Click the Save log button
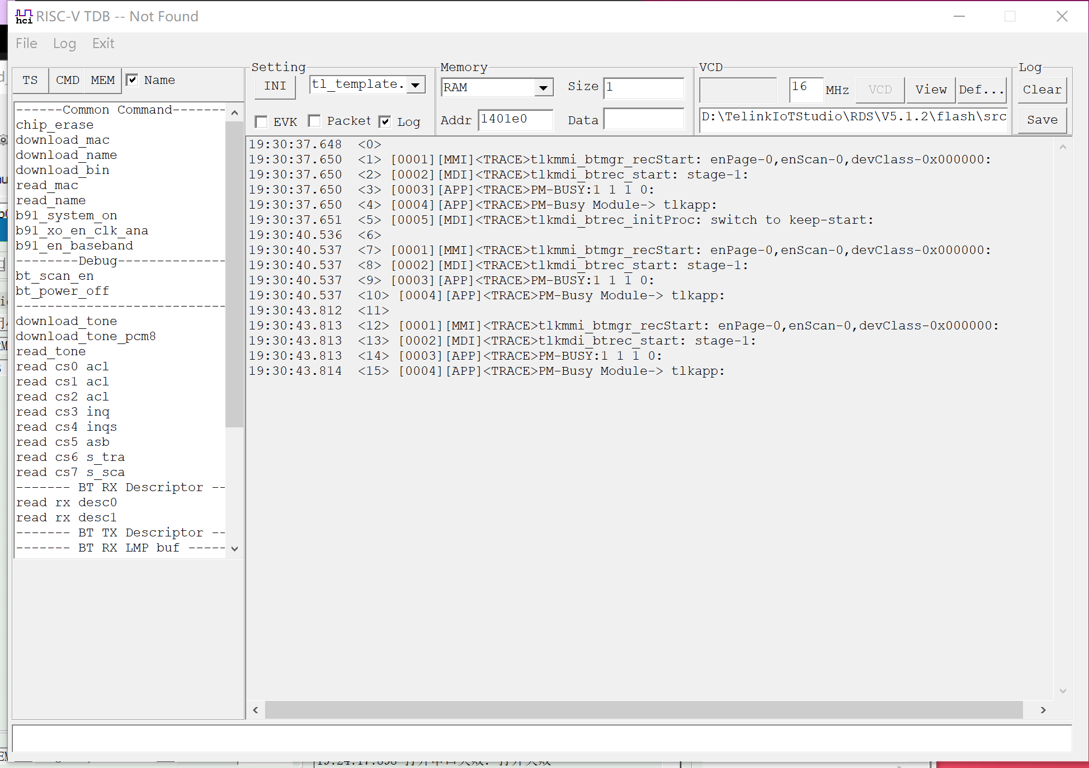The height and width of the screenshot is (768, 1089). pyautogui.click(x=1042, y=120)
